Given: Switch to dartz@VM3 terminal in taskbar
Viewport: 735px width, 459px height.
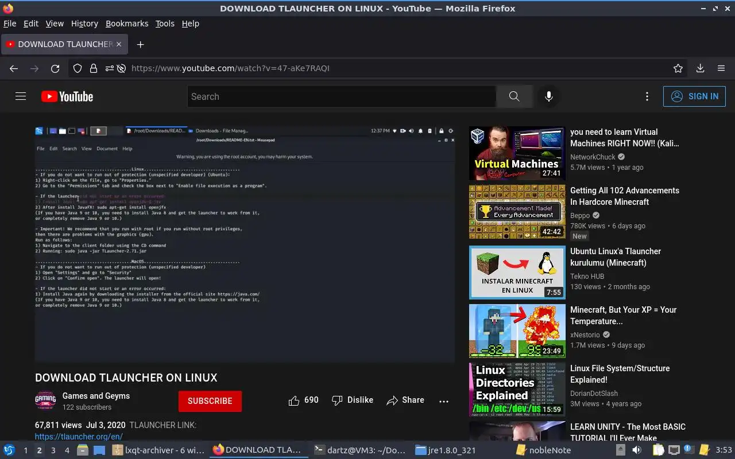Looking at the screenshot, I should pos(359,450).
